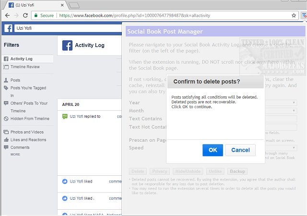Open the Year dropdown arrow
Viewport: 307px width, 216px height.
(294, 102)
